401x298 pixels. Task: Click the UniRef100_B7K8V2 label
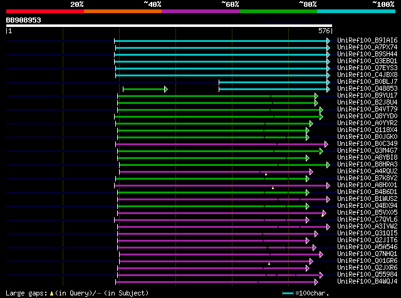point(367,178)
